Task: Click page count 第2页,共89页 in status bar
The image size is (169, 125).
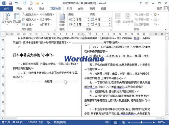Action: click(x=12, y=122)
